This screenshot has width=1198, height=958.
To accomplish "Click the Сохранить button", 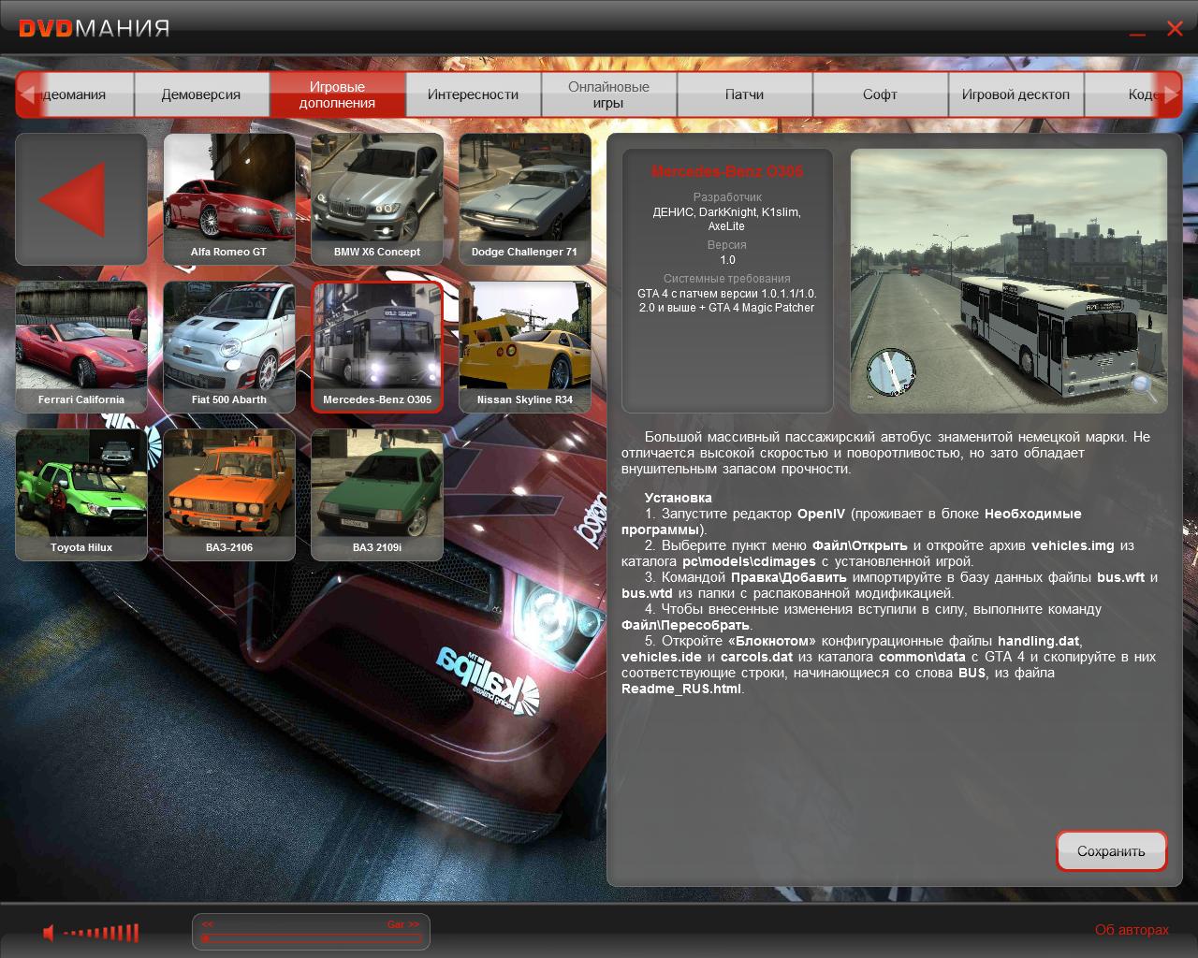I will pyautogui.click(x=1111, y=851).
